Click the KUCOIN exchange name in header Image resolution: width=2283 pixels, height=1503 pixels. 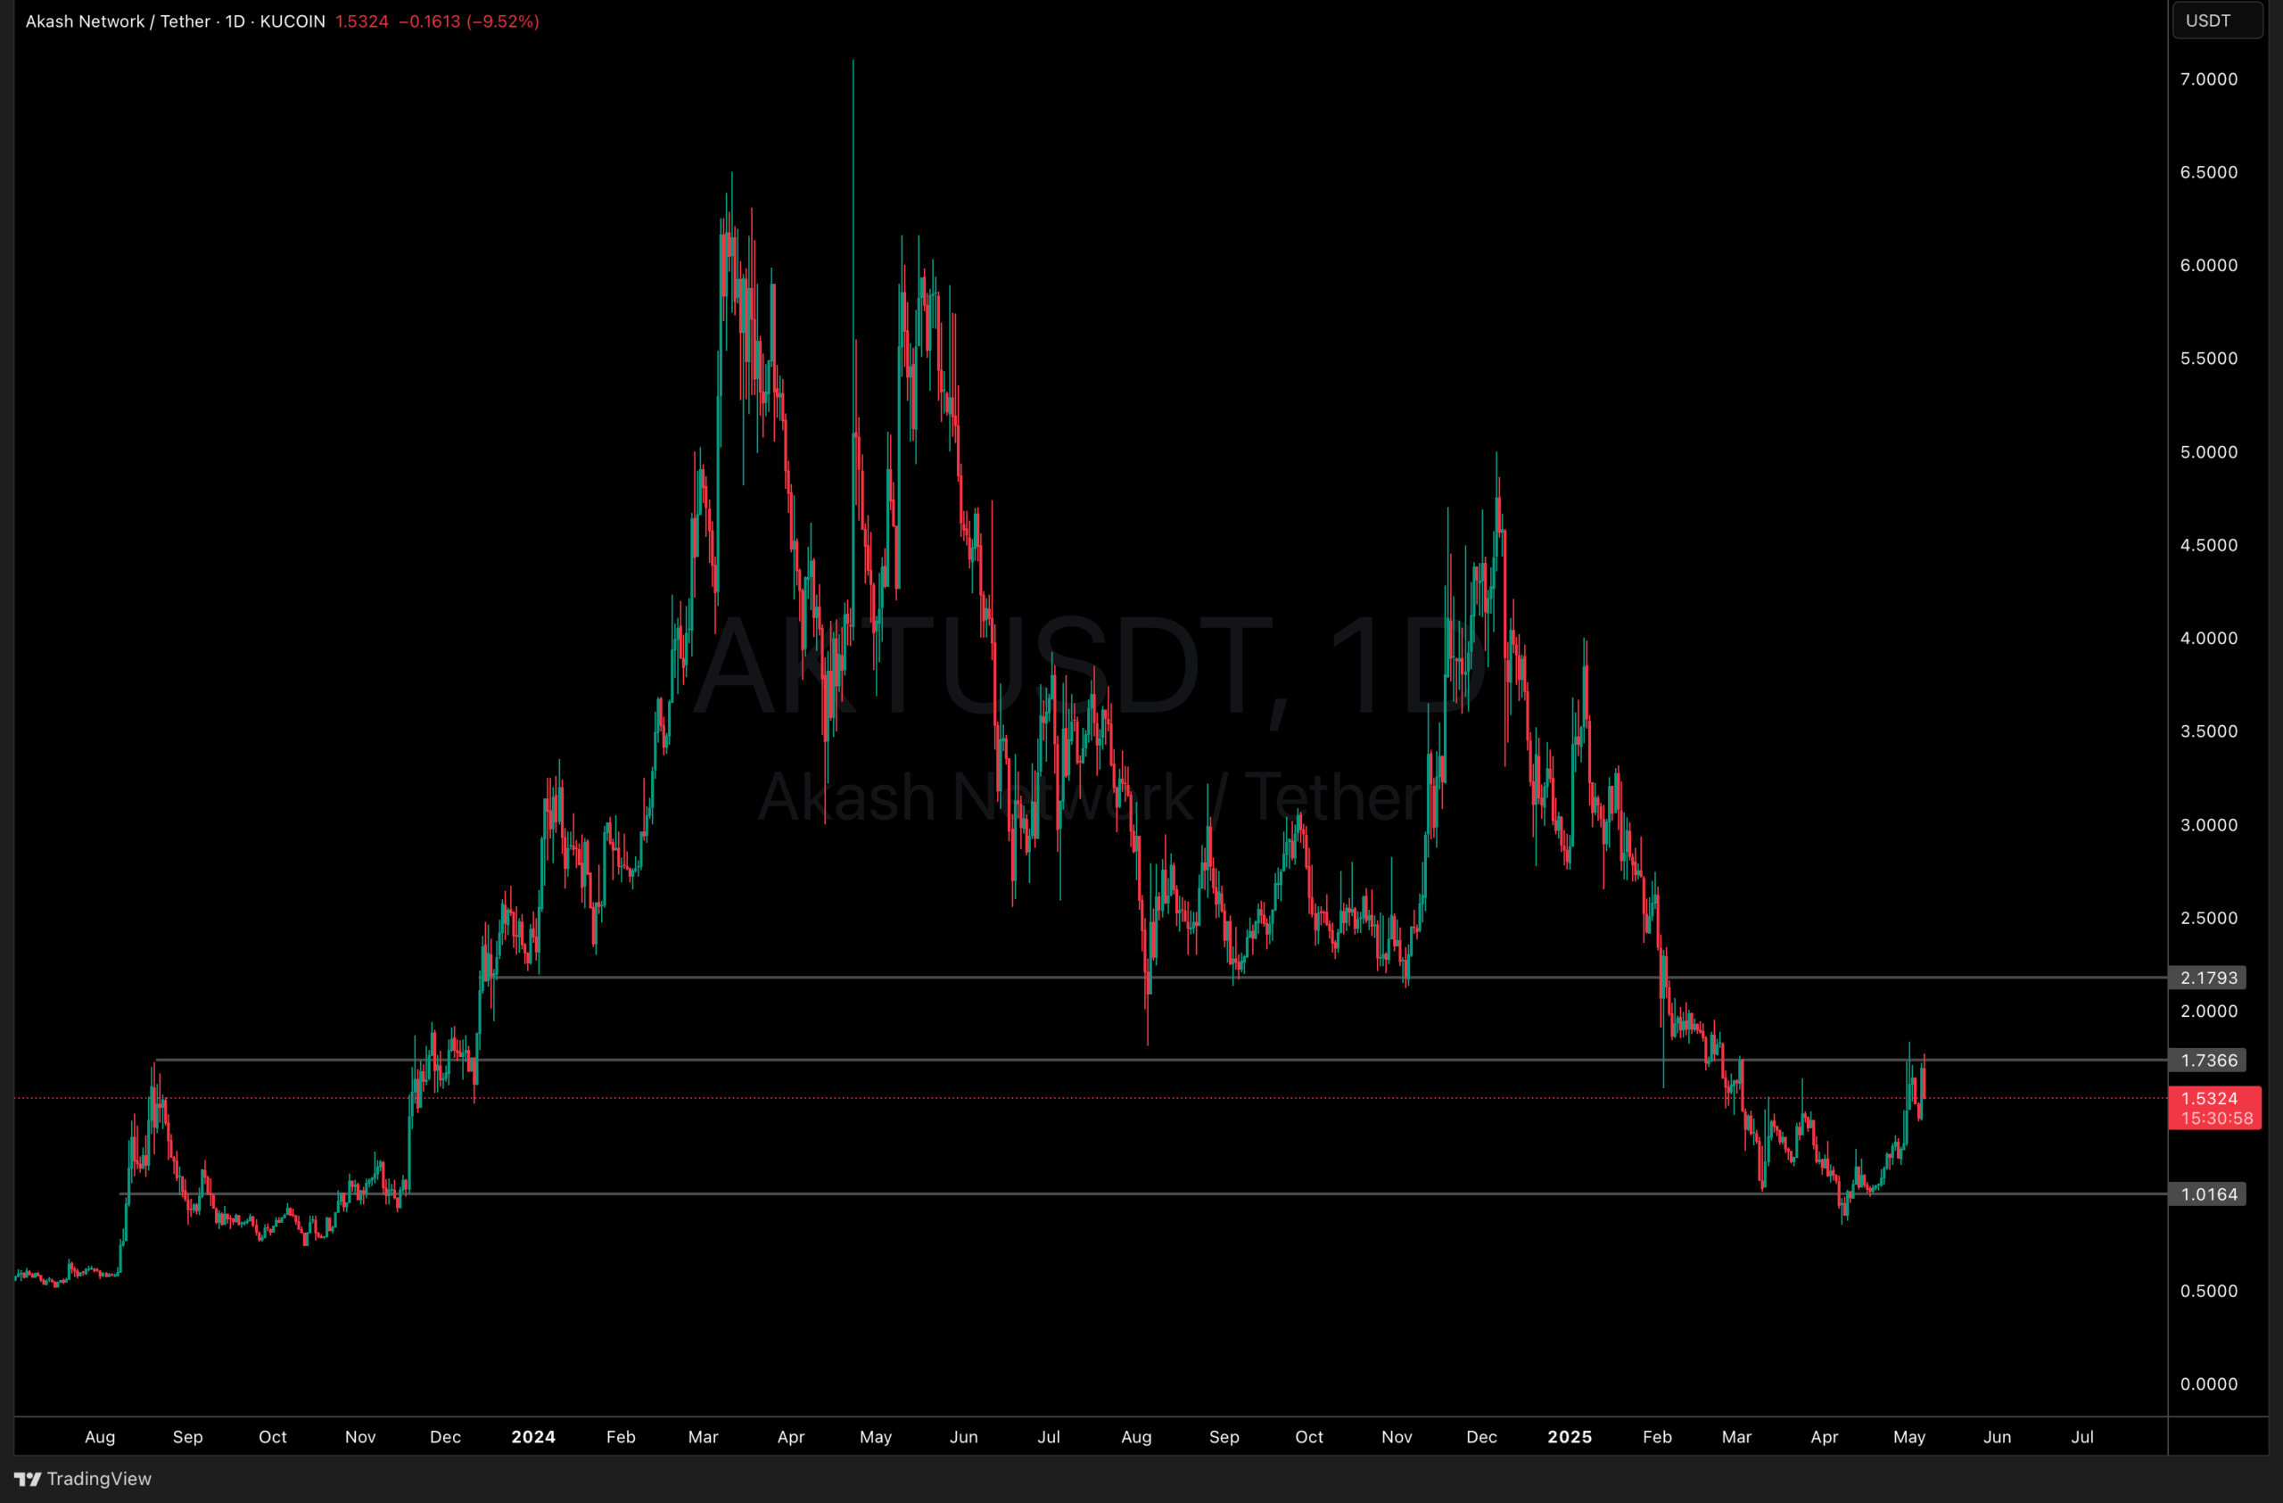292,21
